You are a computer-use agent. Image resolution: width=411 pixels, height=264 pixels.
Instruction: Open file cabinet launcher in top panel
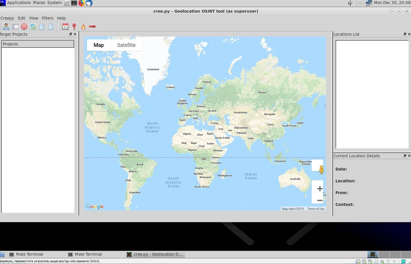tap(67, 3)
